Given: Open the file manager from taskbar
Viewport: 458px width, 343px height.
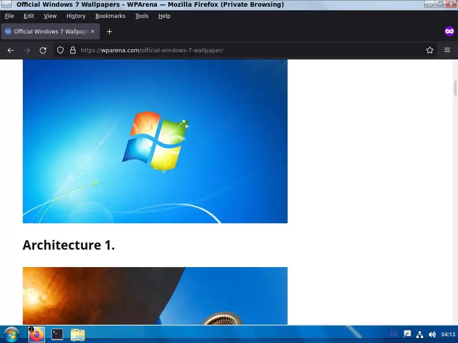Looking at the screenshot, I should [x=78, y=335].
